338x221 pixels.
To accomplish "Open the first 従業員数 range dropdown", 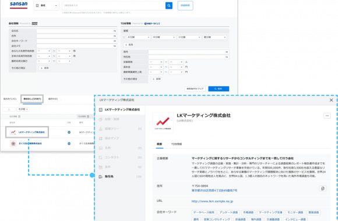I will pyautogui.click(x=156, y=62).
